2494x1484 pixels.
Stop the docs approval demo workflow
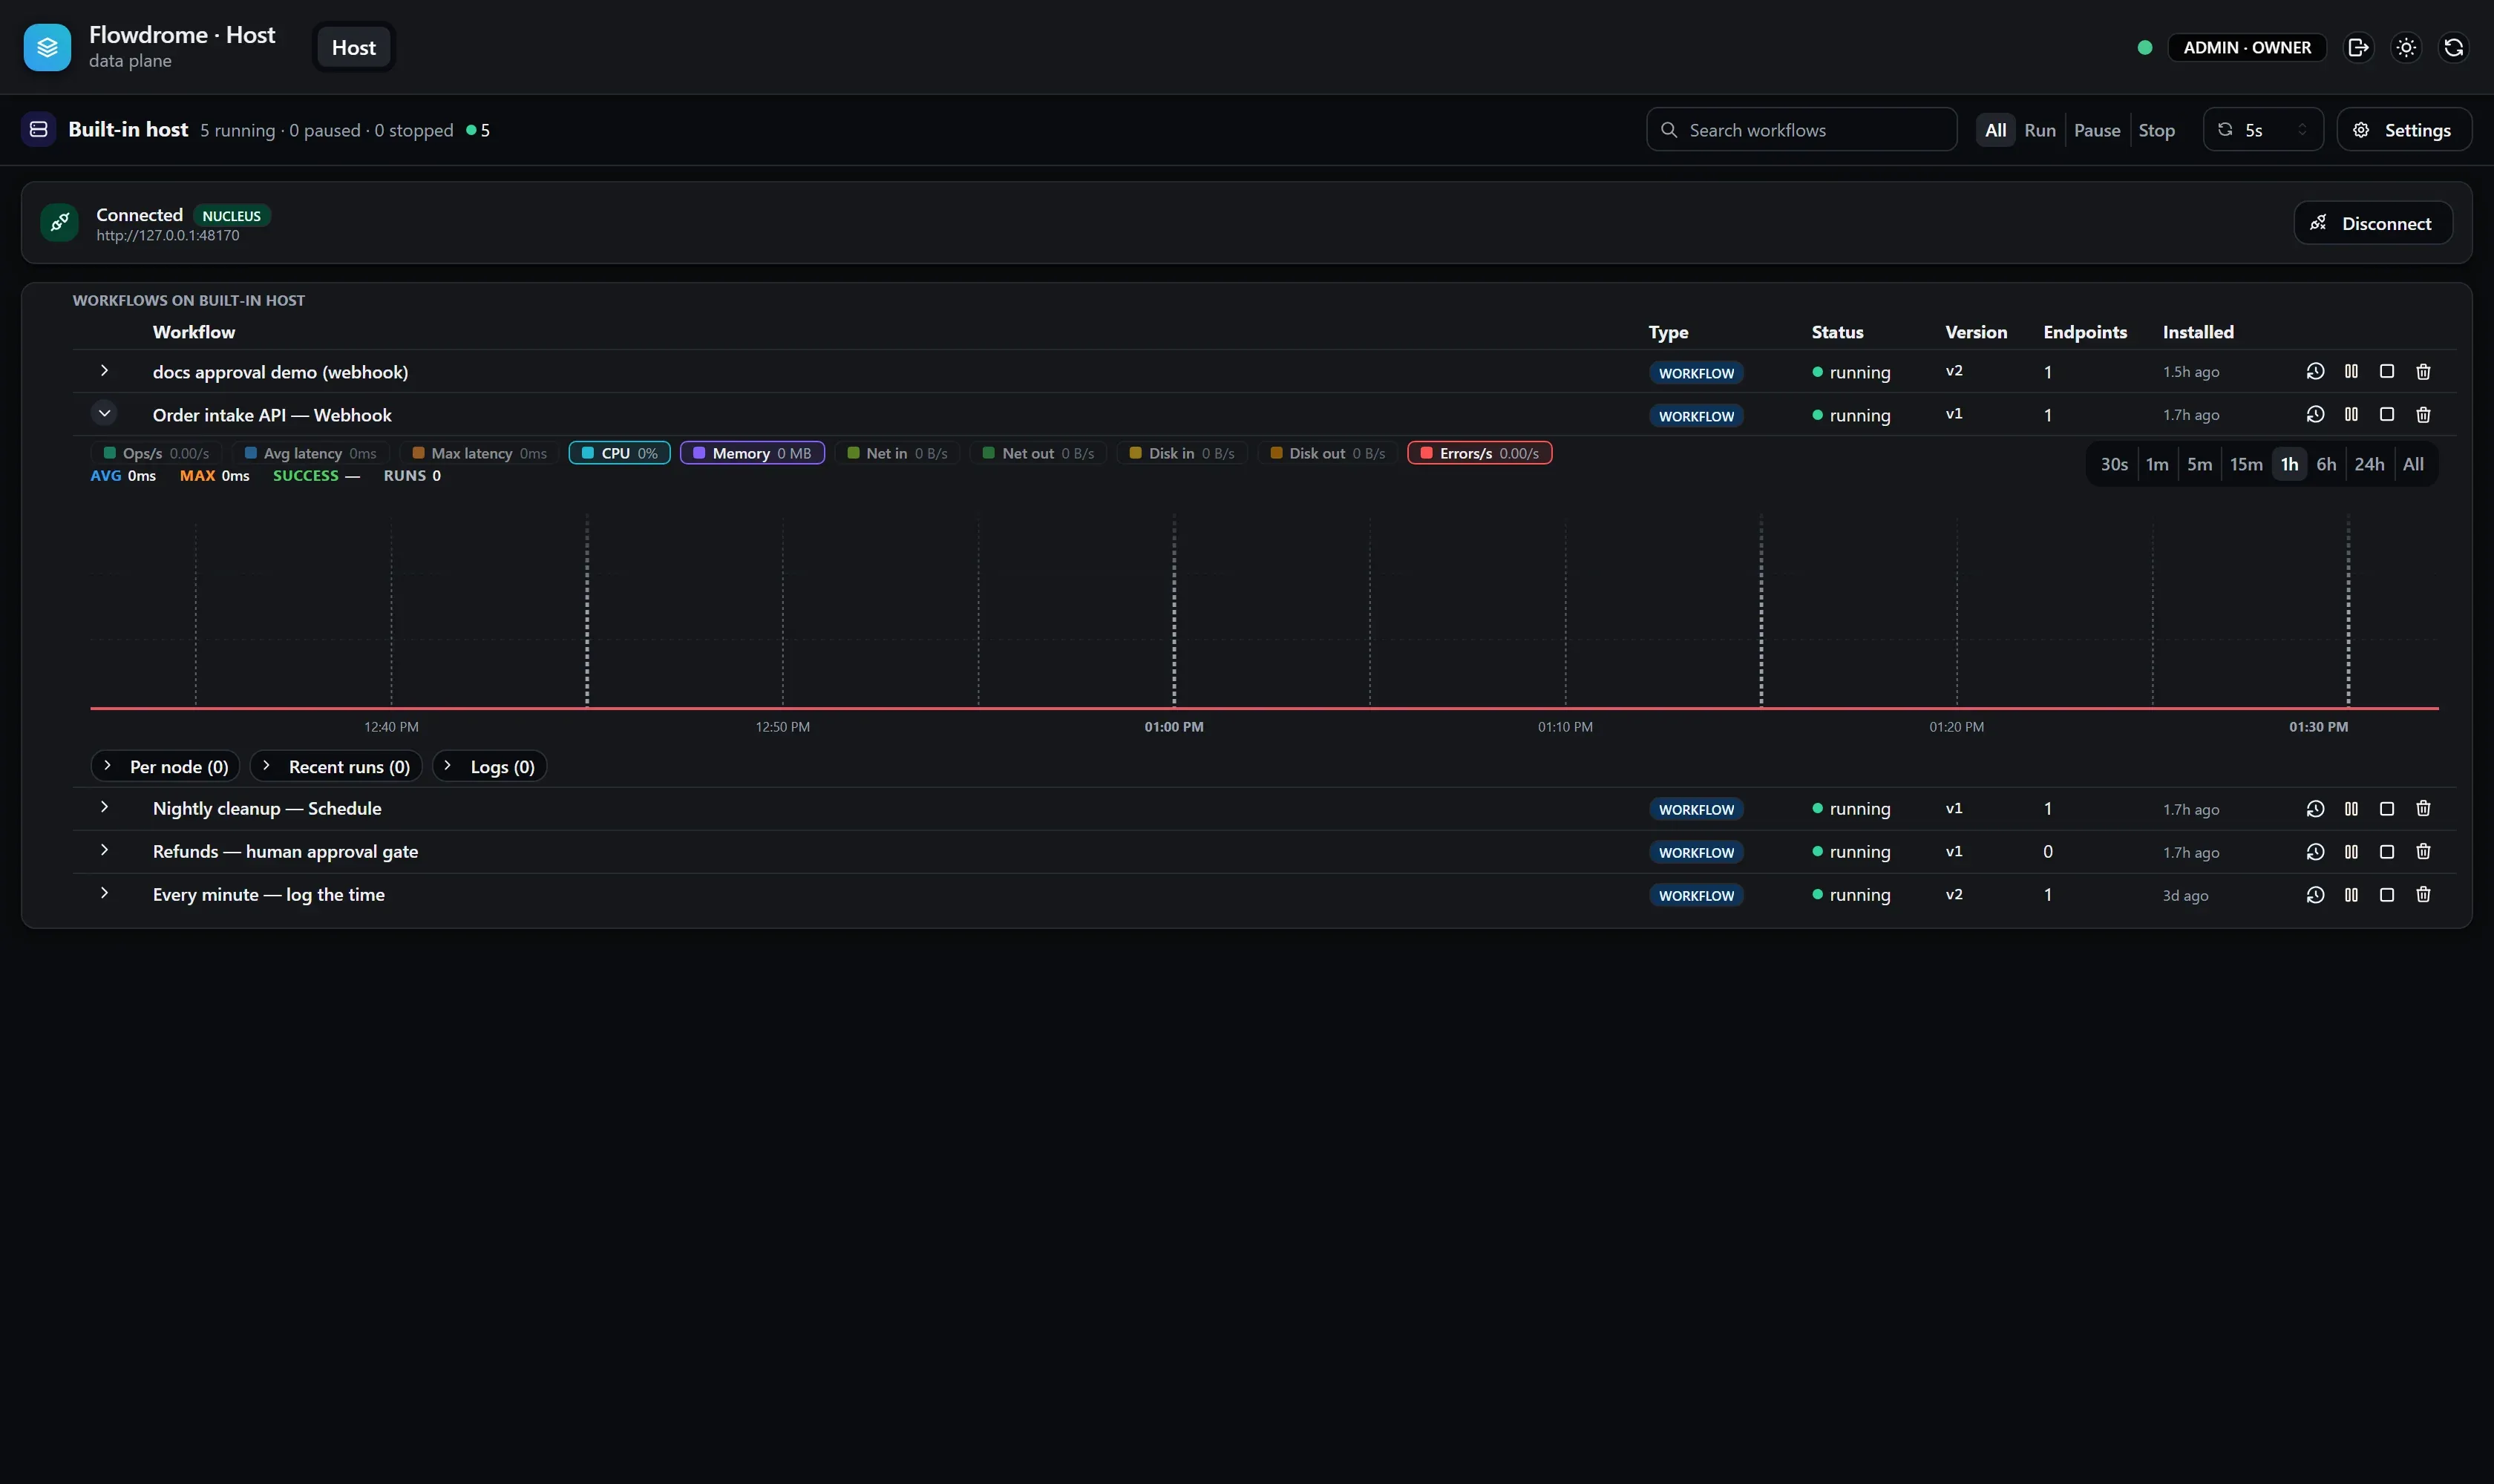coord(2387,371)
